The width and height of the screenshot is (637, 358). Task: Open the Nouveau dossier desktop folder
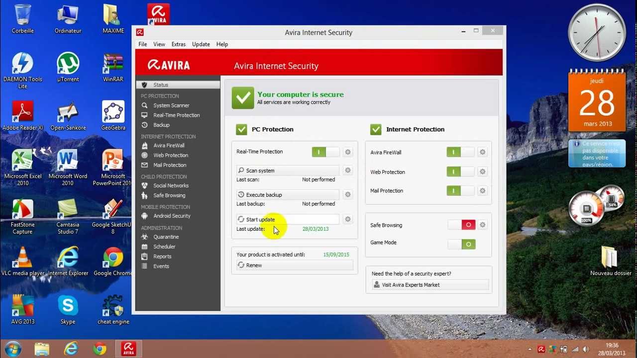(x=611, y=261)
